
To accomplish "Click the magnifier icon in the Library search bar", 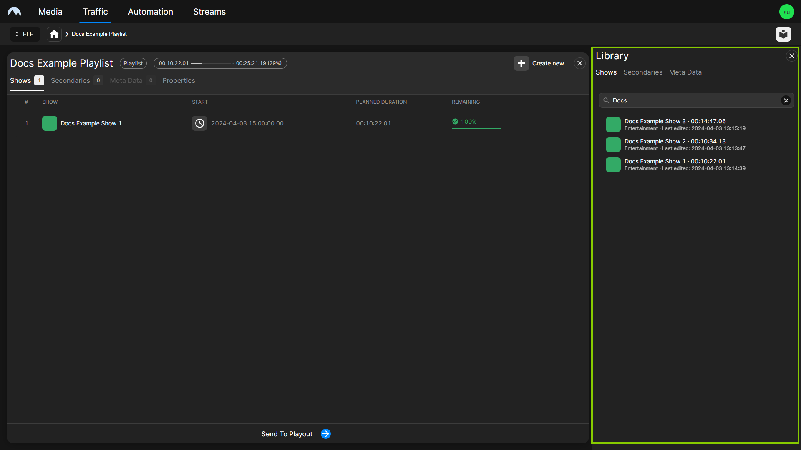I will click(x=607, y=100).
